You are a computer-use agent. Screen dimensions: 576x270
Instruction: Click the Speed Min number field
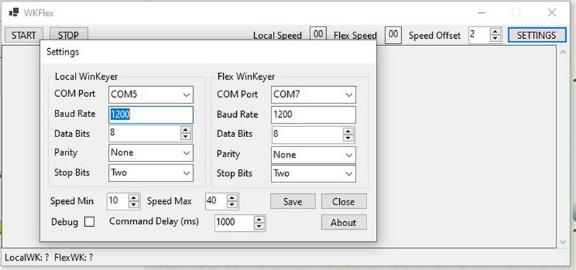pyautogui.click(x=118, y=201)
